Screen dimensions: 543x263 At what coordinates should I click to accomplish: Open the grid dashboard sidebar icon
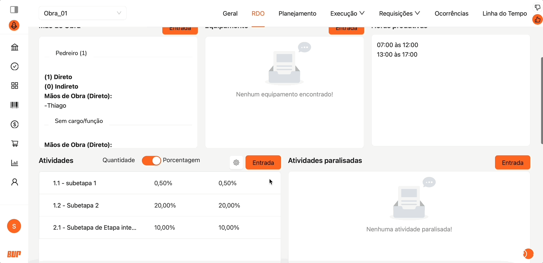pos(15,86)
